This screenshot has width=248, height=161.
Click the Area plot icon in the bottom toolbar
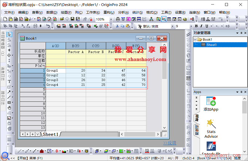pyautogui.click(x=64, y=151)
